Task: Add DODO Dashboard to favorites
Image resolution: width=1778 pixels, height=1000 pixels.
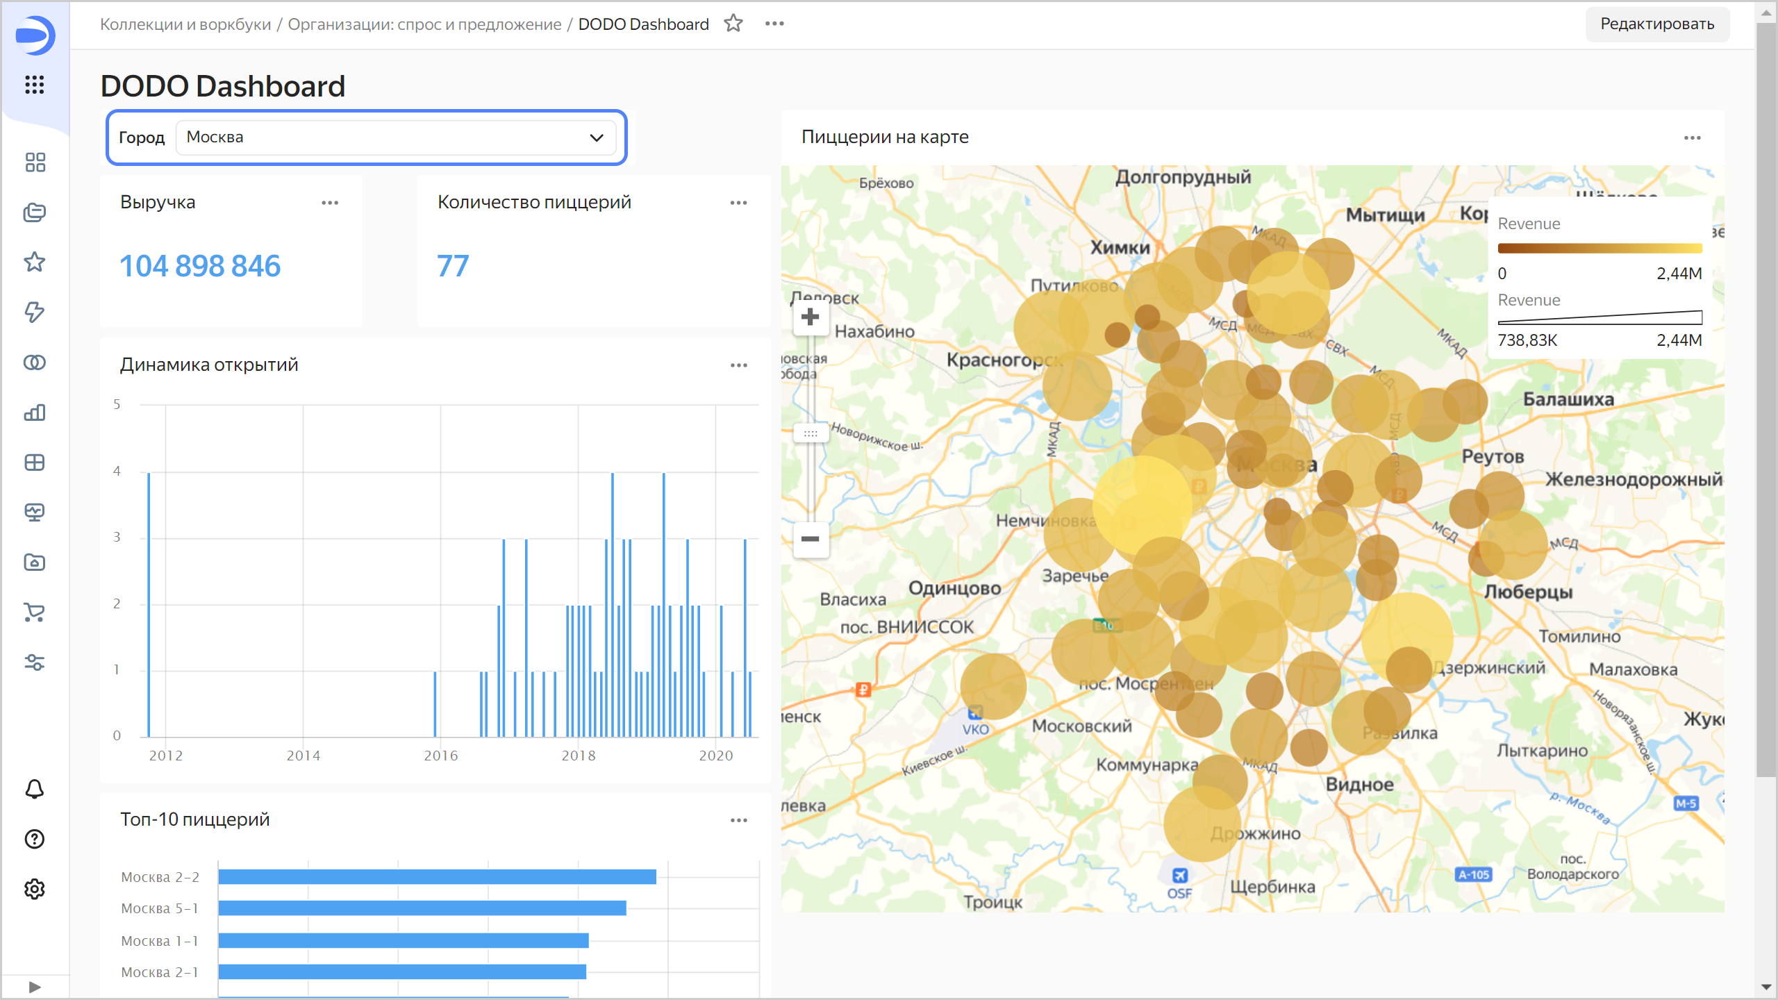Action: (x=733, y=24)
